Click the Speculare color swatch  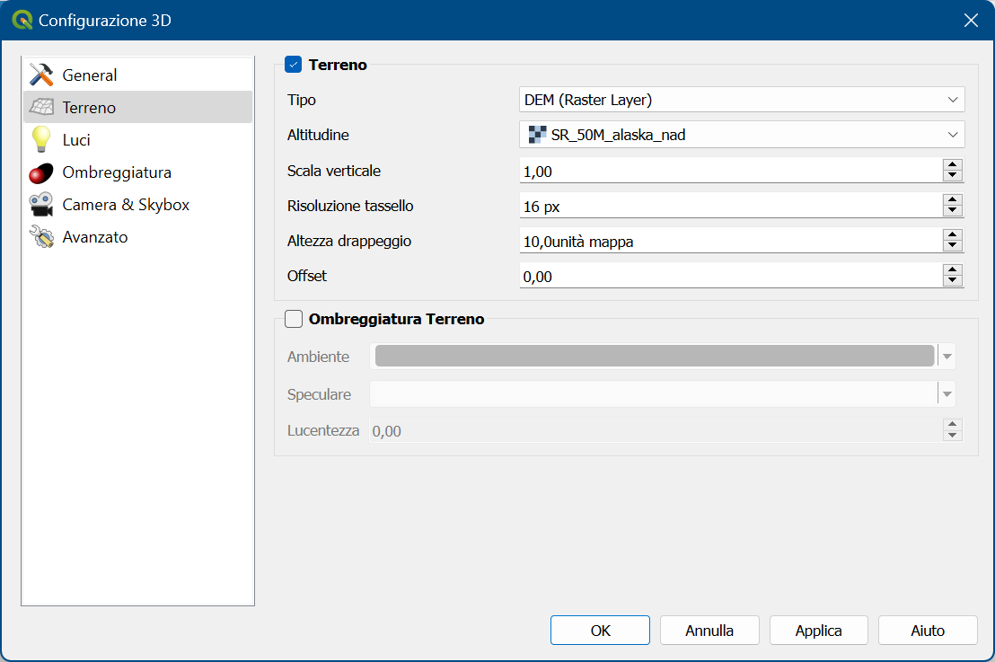click(655, 394)
